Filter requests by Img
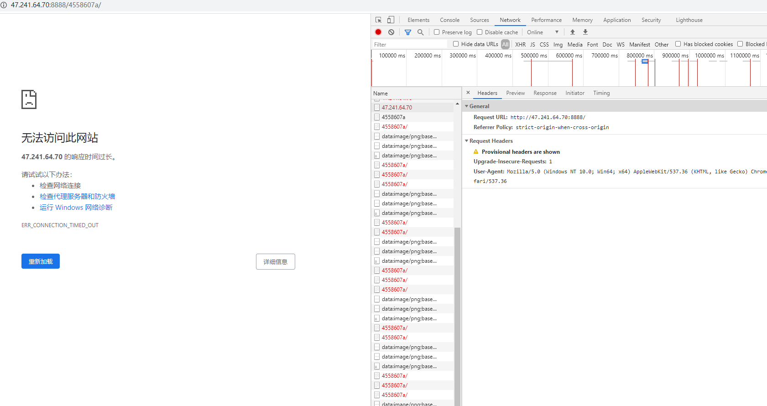The height and width of the screenshot is (406, 767). [558, 44]
